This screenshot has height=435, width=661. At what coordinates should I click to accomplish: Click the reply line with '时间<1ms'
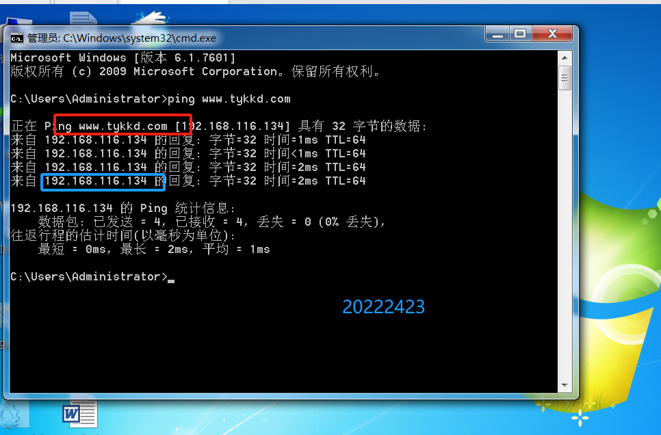click(188, 153)
